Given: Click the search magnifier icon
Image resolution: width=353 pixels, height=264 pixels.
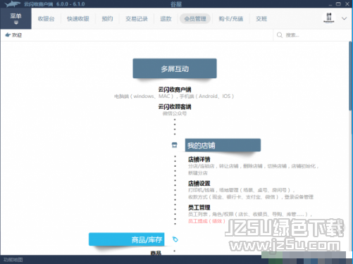Looking at the screenshot, I should pyautogui.click(x=280, y=35).
